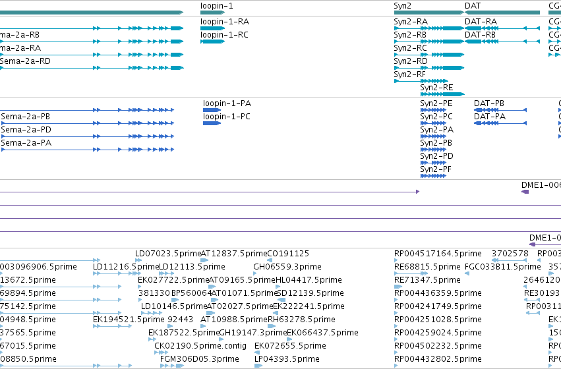The image size is (561, 369).
Task: Click the Syn2-PF protein label
Action: click(436, 169)
